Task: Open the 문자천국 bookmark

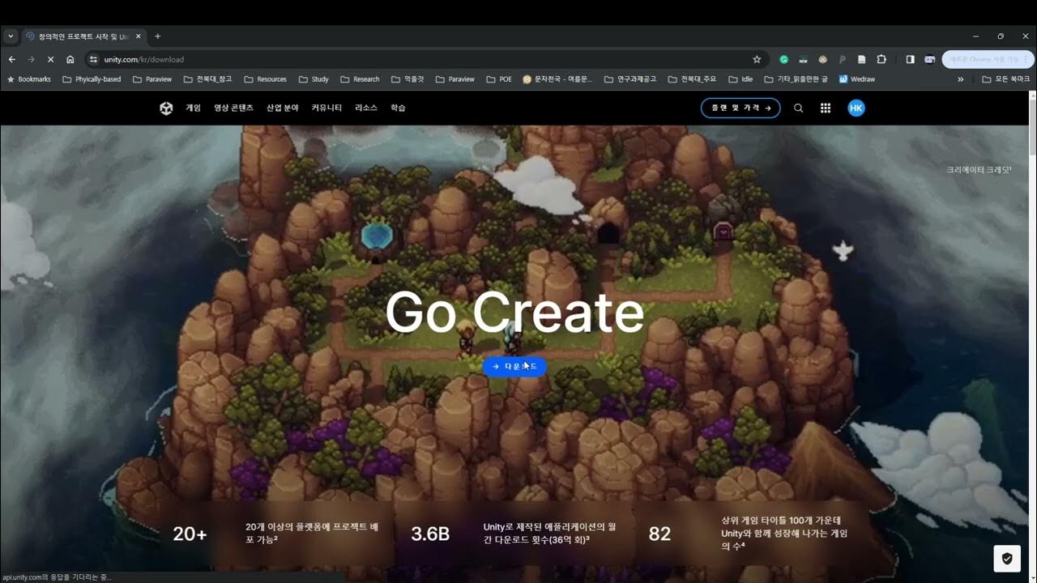Action: click(557, 79)
